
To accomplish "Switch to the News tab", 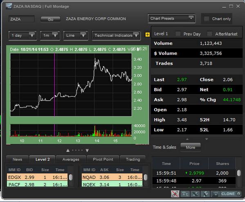I will point(17,159).
